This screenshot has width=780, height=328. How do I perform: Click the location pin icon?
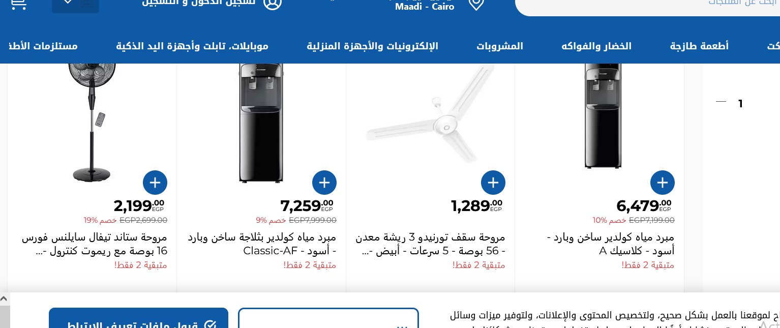click(476, 4)
